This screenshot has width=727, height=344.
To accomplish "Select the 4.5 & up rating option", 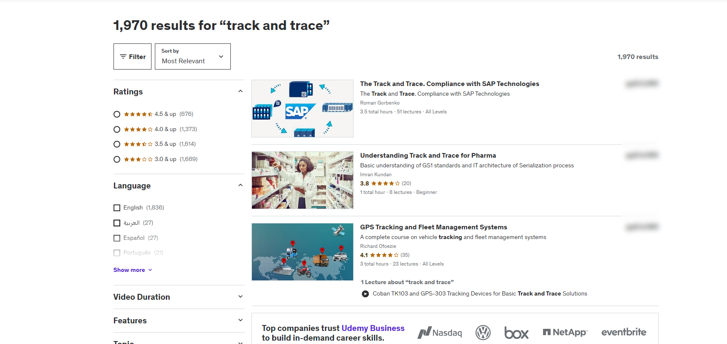I will click(x=117, y=114).
